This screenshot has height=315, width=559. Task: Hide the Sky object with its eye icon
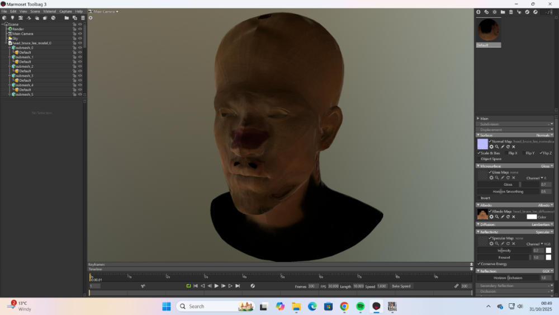coord(80,38)
